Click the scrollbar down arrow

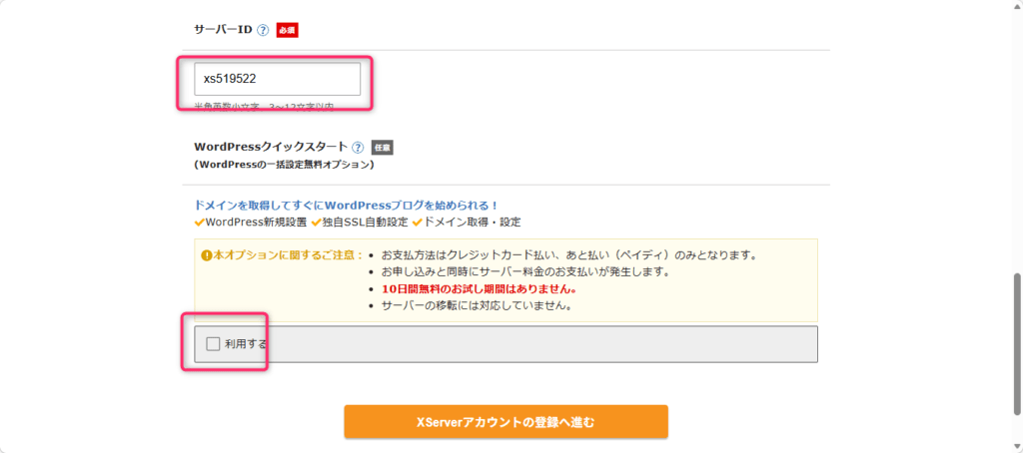[1015, 445]
